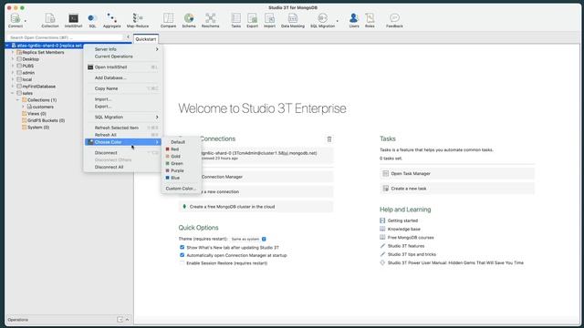Viewport: 584px width, 328px height.
Task: Expand the Operations panel with the up chevron
Action: [x=127, y=320]
